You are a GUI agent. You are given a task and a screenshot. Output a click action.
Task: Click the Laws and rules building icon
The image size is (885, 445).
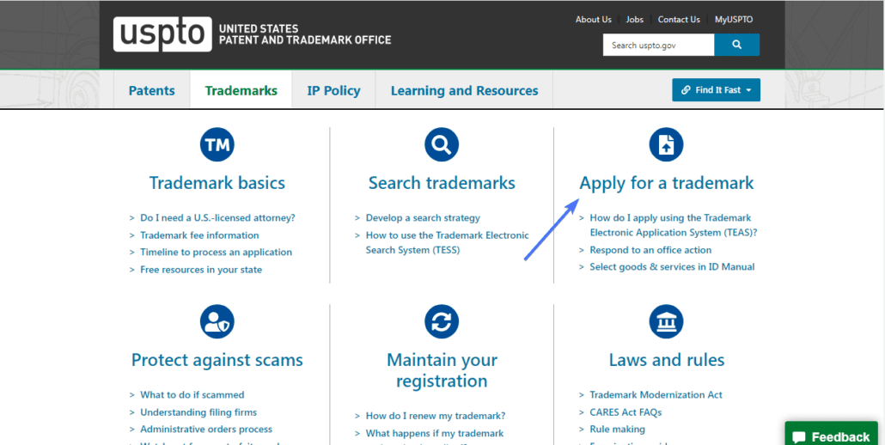666,321
